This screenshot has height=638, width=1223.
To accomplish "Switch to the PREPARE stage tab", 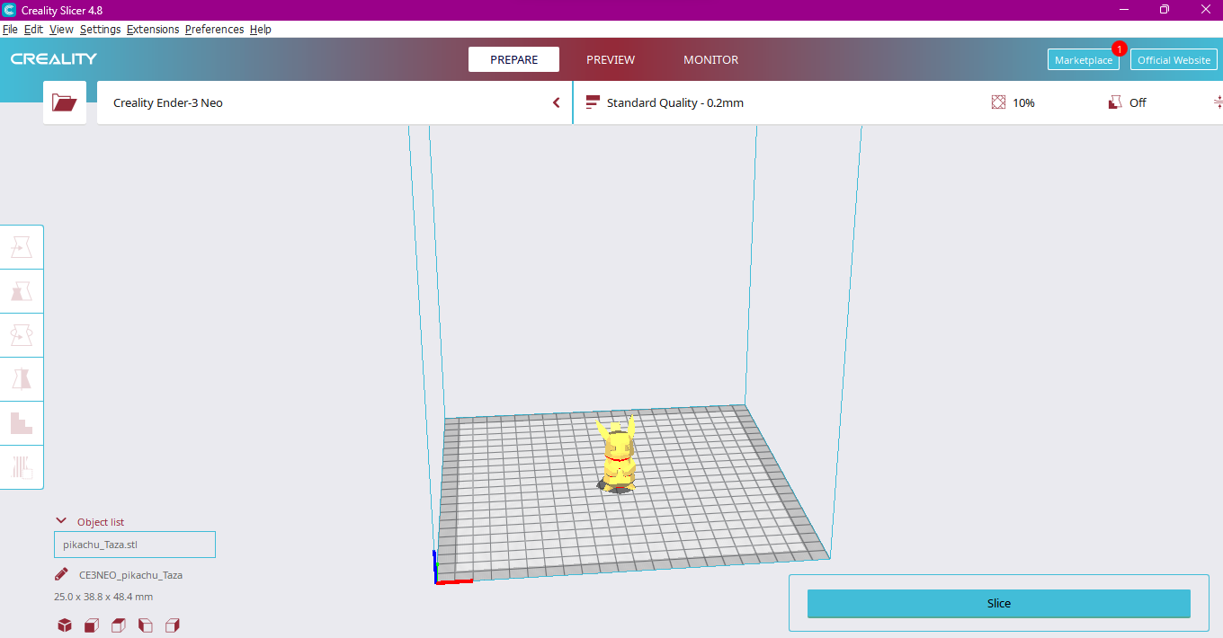I will [x=513, y=59].
